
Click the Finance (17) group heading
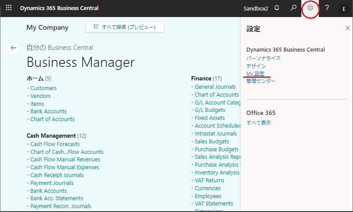point(206,78)
